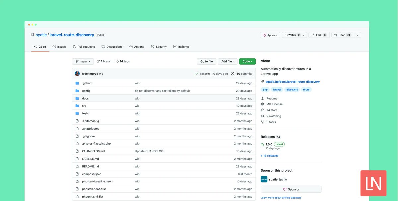Click the Sponsor button in sidebar
Image resolution: width=398 pixels, height=201 pixels.
tap(291, 189)
